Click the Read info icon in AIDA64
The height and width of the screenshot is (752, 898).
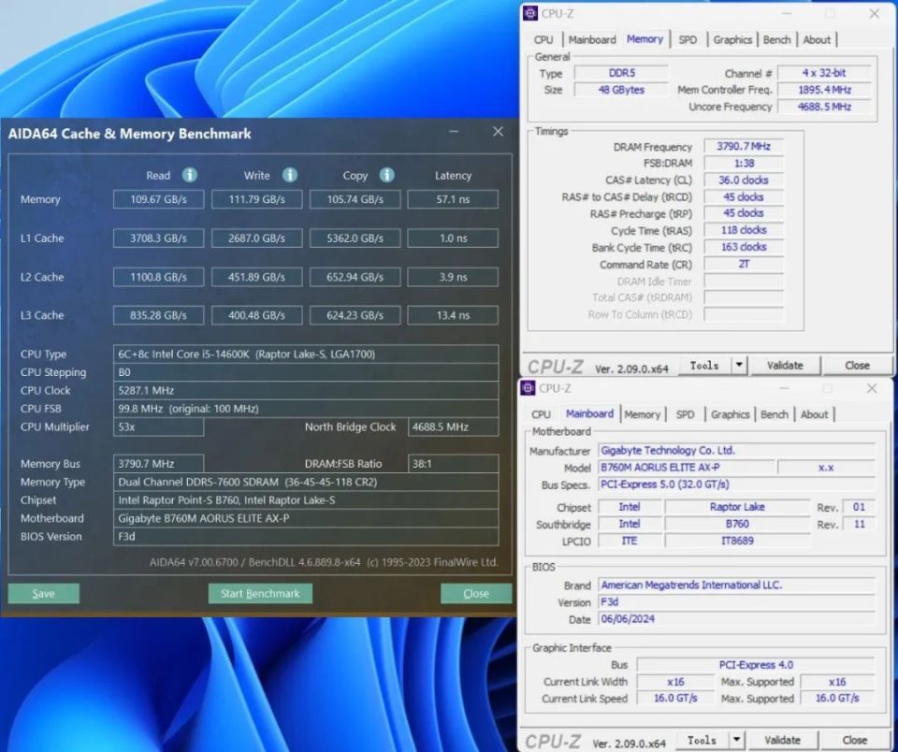(190, 175)
